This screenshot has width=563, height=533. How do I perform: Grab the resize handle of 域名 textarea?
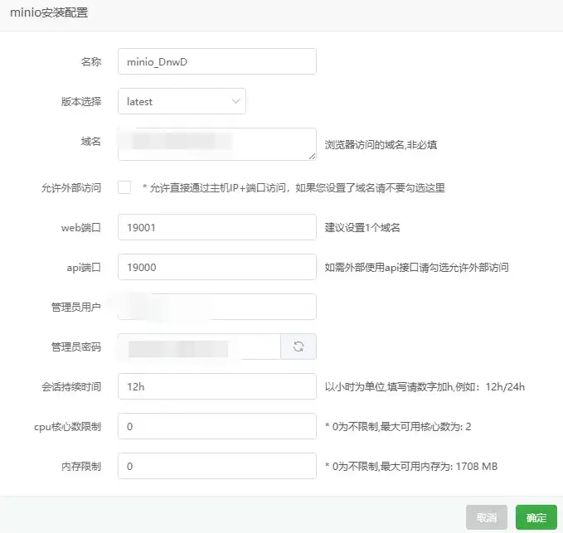(312, 156)
